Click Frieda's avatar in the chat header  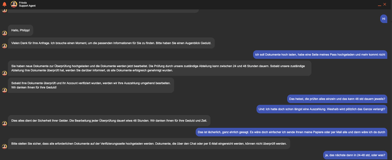tap(14, 4)
